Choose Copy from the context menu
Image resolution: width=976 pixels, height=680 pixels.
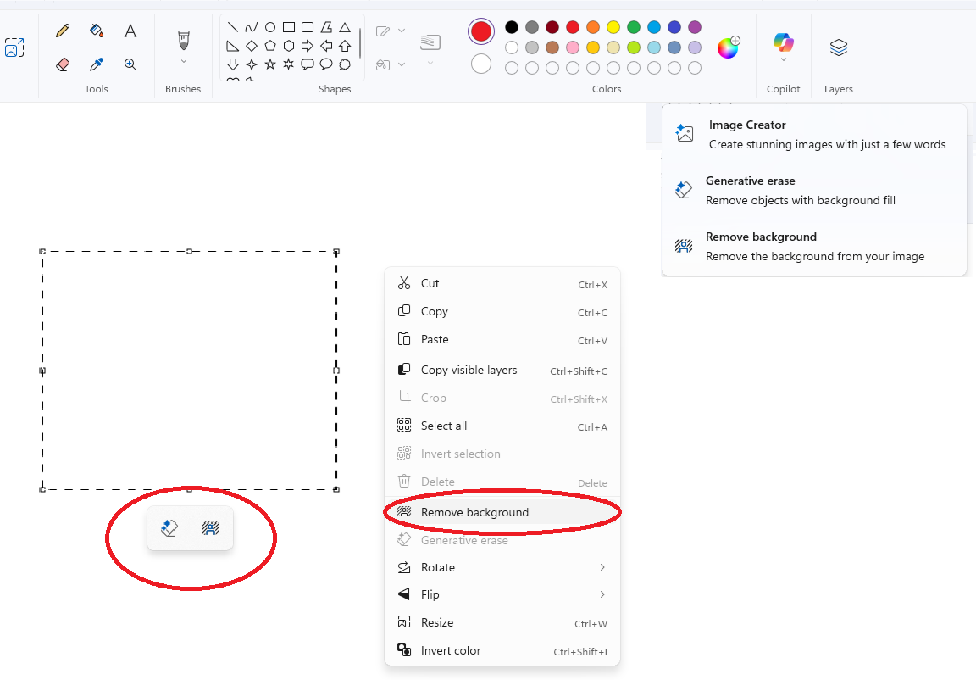pyautogui.click(x=502, y=311)
